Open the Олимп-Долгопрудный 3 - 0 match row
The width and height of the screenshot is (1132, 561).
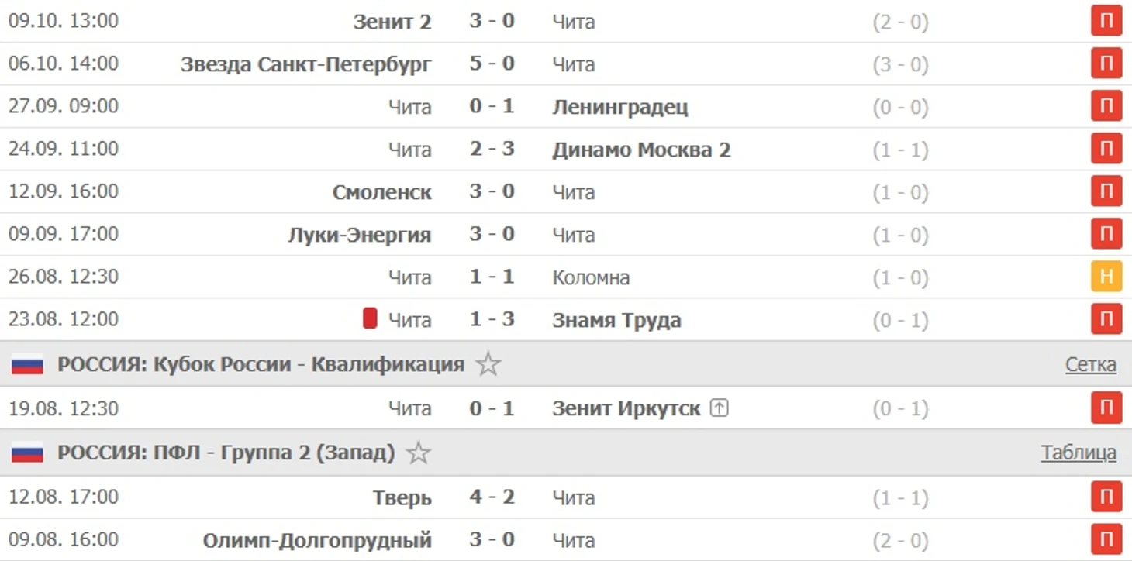click(x=492, y=539)
